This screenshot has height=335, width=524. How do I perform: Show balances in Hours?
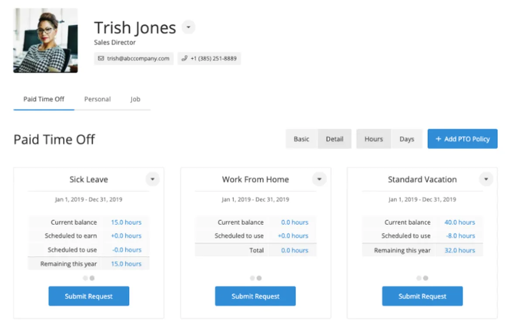pos(374,139)
